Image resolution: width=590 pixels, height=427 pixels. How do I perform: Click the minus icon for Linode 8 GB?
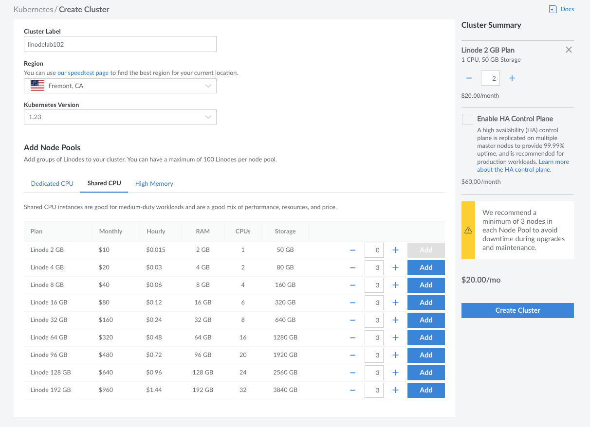pyautogui.click(x=352, y=285)
